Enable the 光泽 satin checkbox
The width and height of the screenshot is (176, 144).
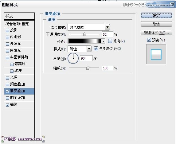pyautogui.click(x=7, y=78)
